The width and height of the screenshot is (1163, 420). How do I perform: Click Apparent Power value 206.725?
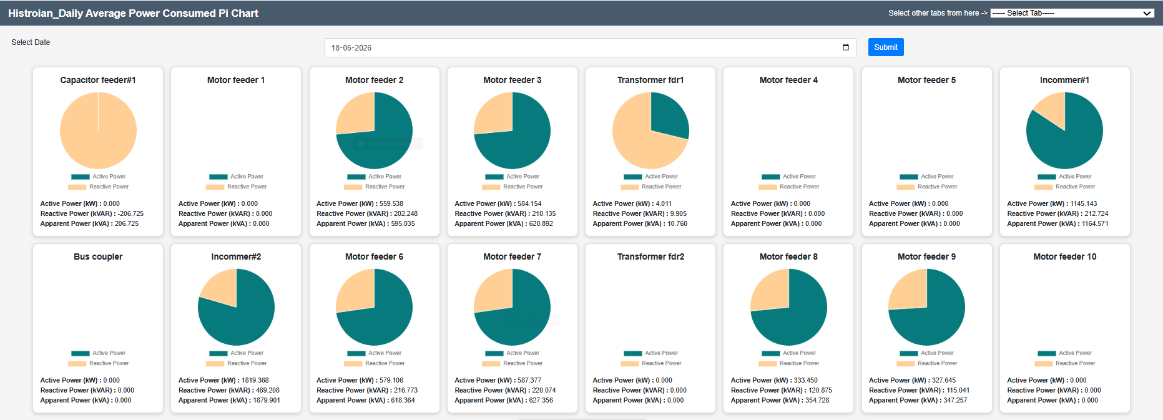[127, 223]
